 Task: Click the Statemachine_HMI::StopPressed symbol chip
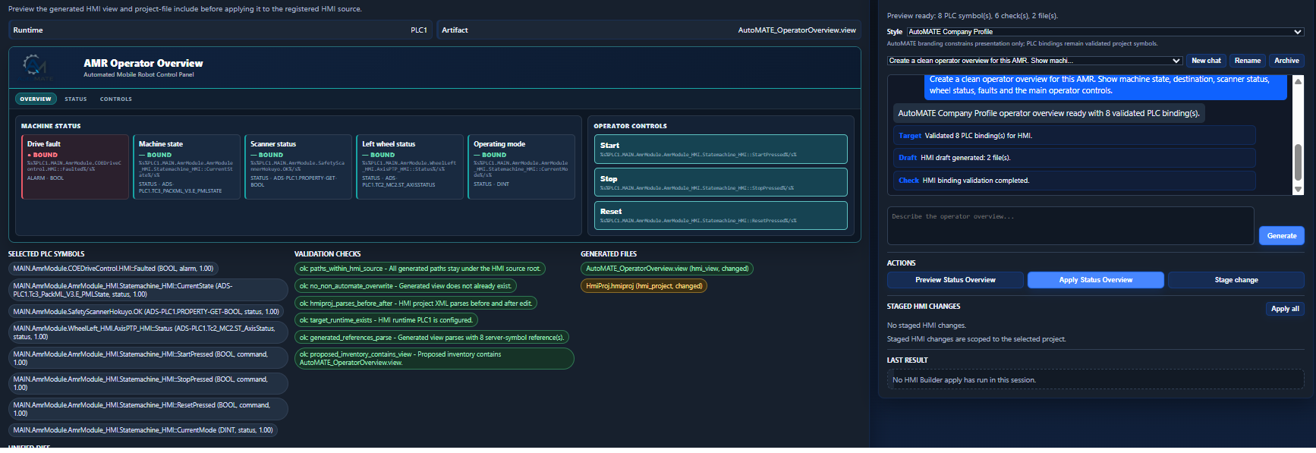tap(148, 383)
